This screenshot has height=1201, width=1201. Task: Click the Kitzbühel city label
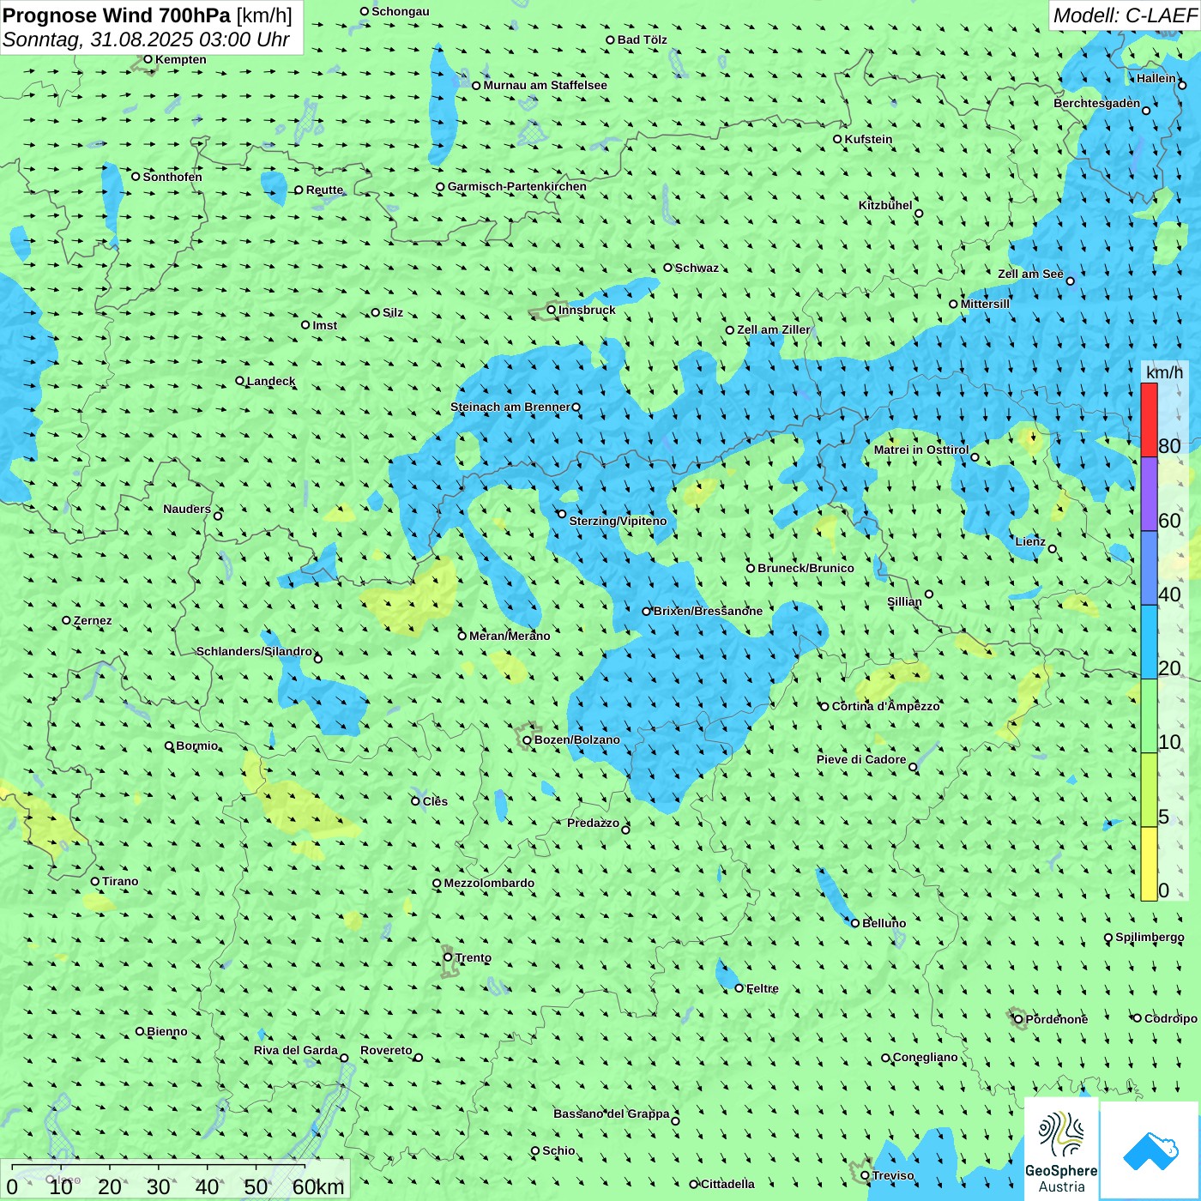coord(885,205)
